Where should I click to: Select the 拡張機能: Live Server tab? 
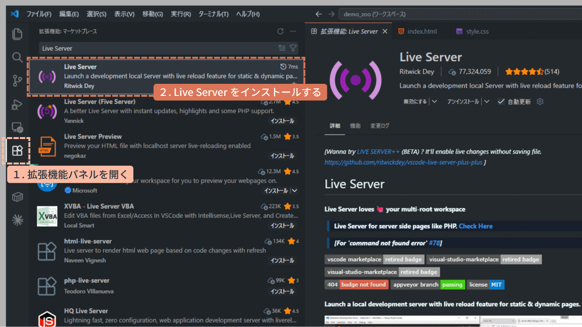(349, 31)
